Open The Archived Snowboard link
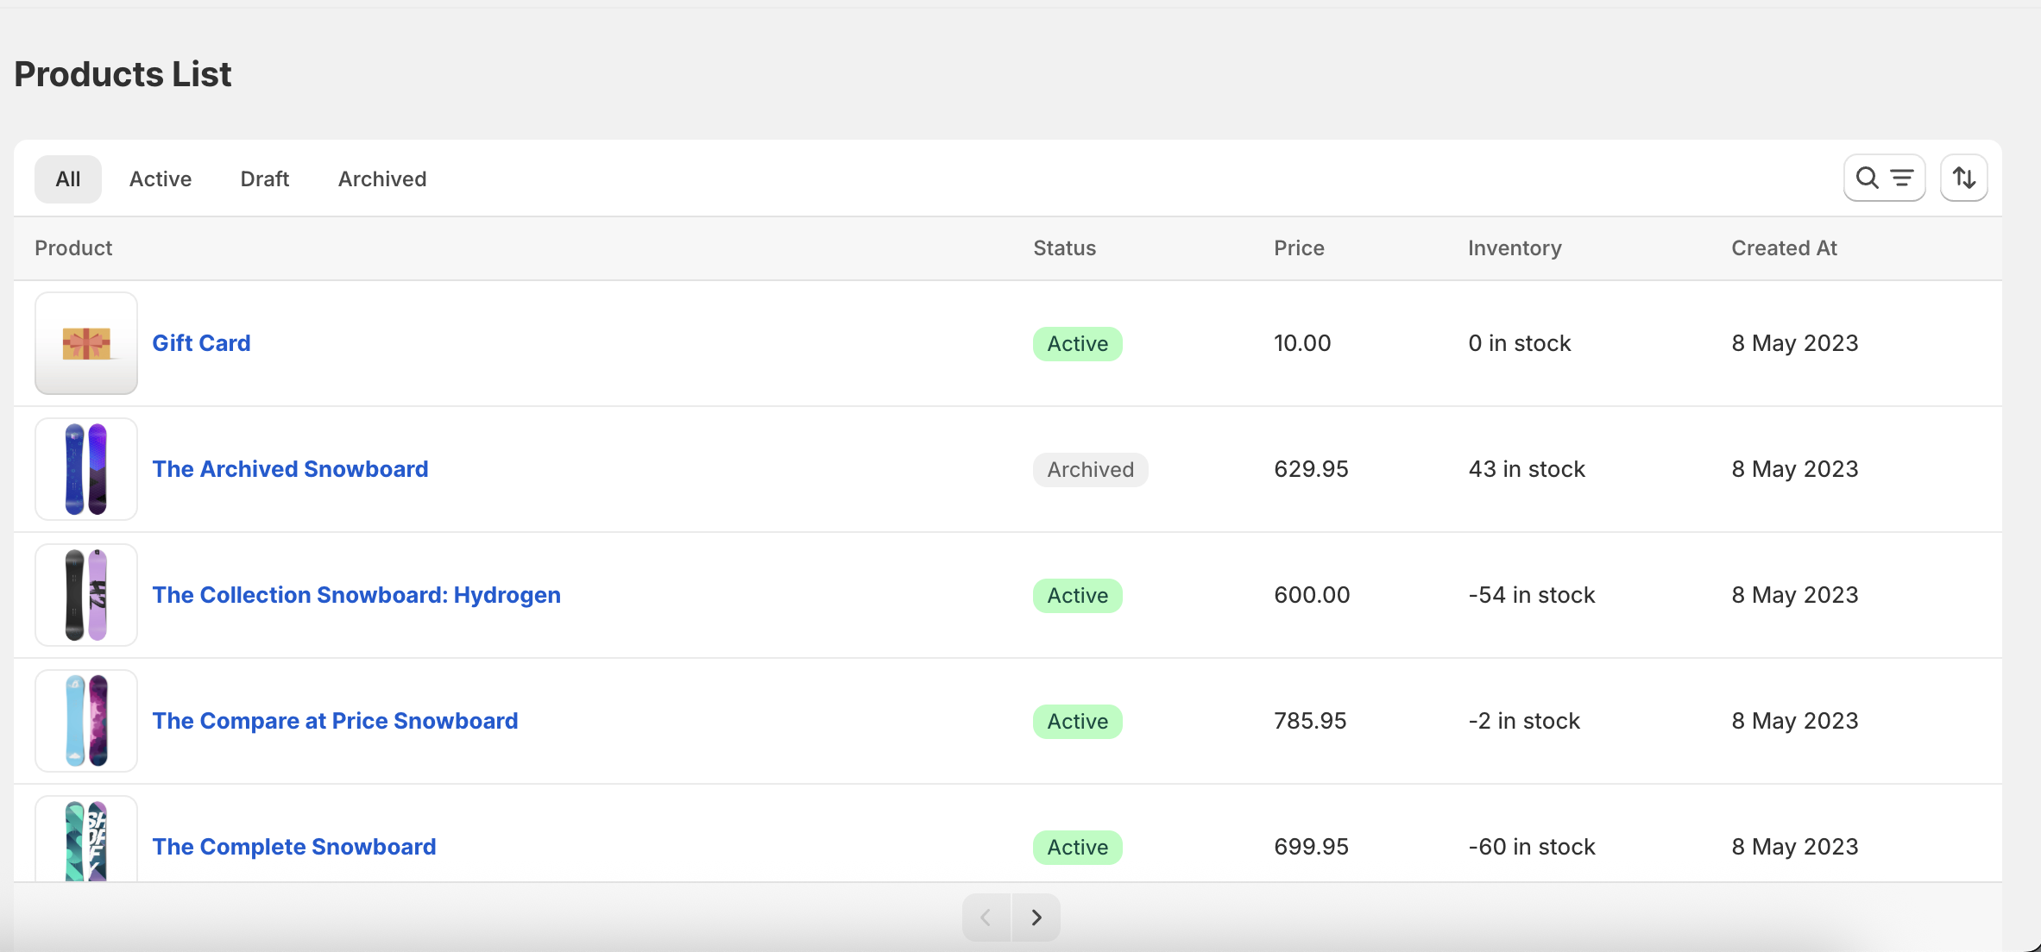This screenshot has height=952, width=2041. [291, 469]
